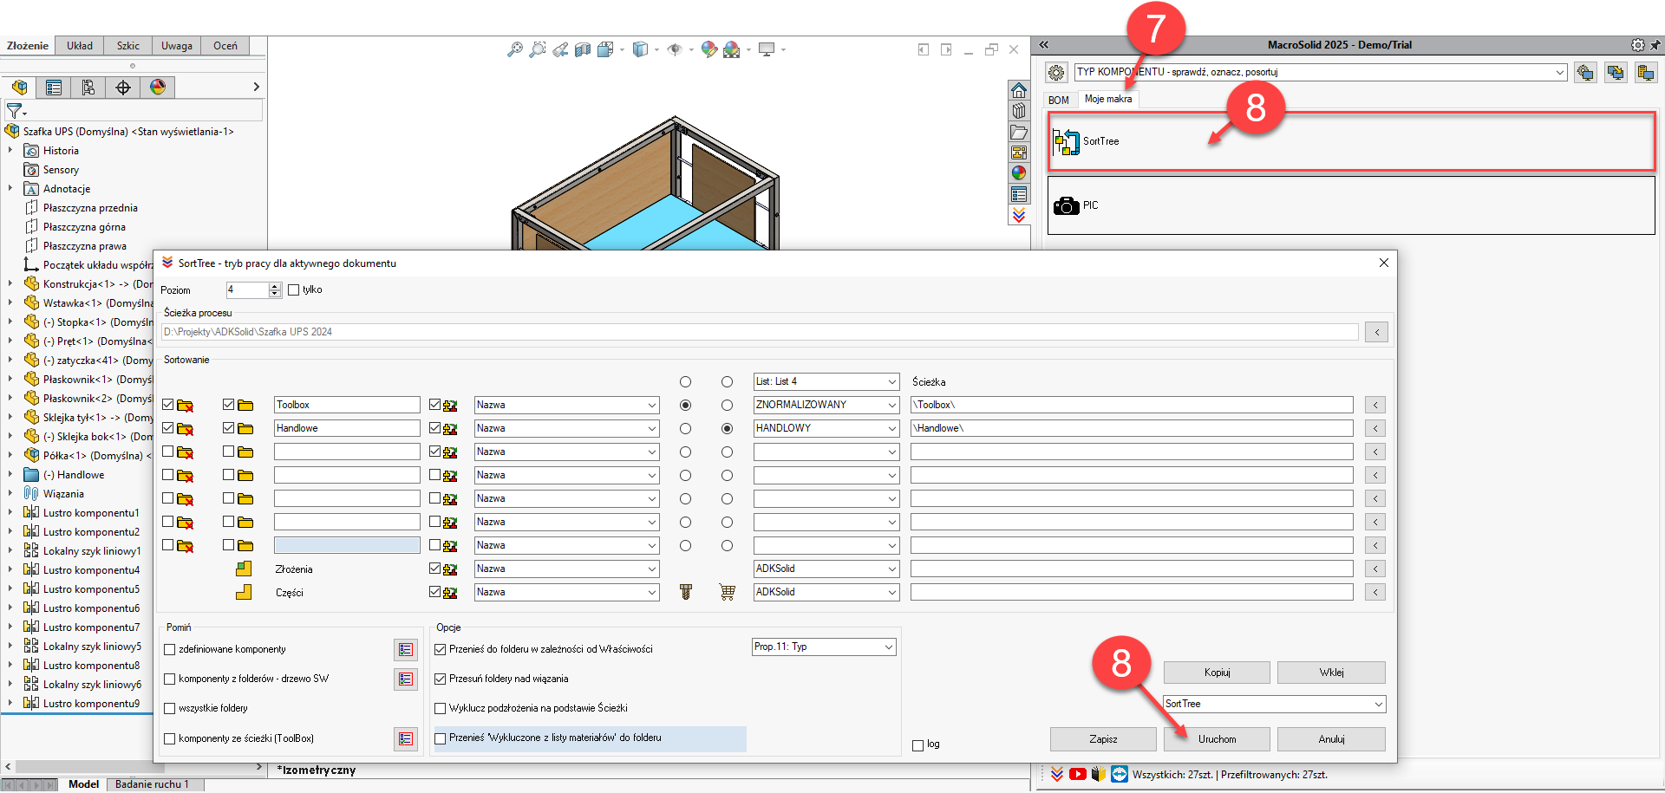
Task: Select HANDLOWY row second radio button
Action: tap(727, 428)
